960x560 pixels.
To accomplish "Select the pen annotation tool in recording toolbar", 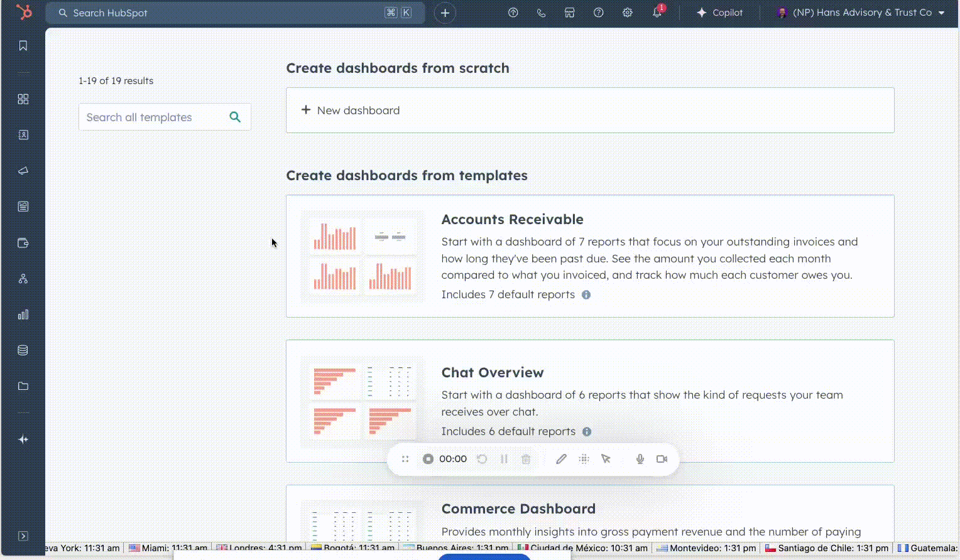I will click(x=561, y=459).
